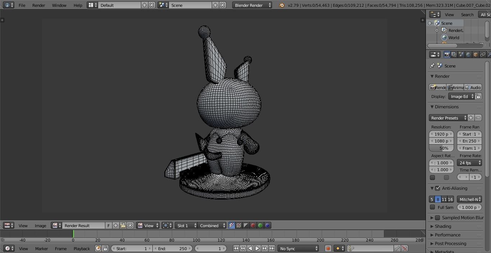Delete the current Scene with X
This screenshot has width=491, height=253.
[x=222, y=5]
